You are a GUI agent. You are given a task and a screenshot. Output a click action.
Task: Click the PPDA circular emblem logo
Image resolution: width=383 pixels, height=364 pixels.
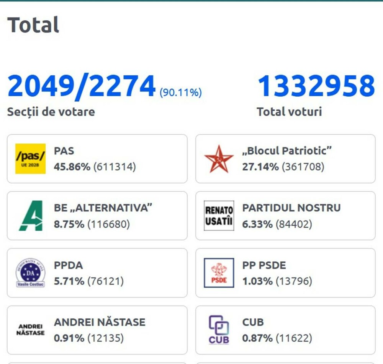(30, 273)
